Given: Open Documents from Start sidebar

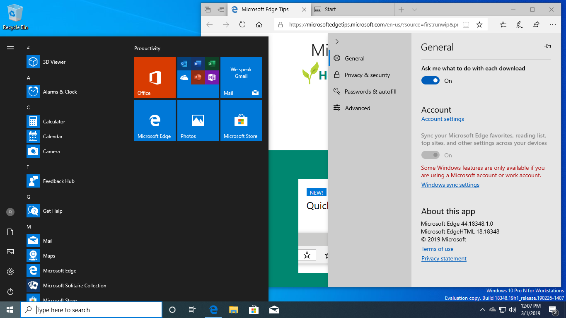Looking at the screenshot, I should (10, 232).
